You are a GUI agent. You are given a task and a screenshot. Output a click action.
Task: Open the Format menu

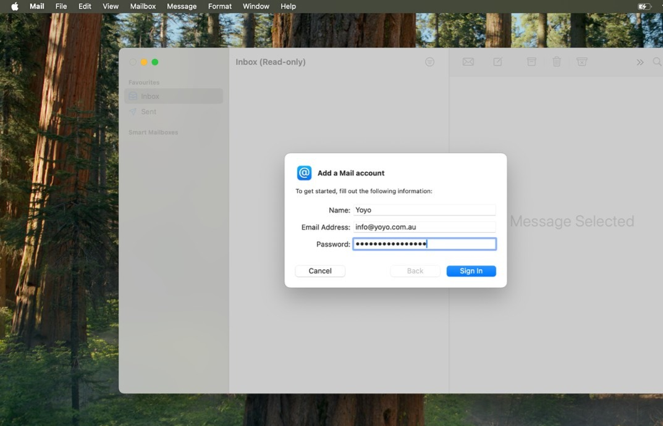[220, 6]
